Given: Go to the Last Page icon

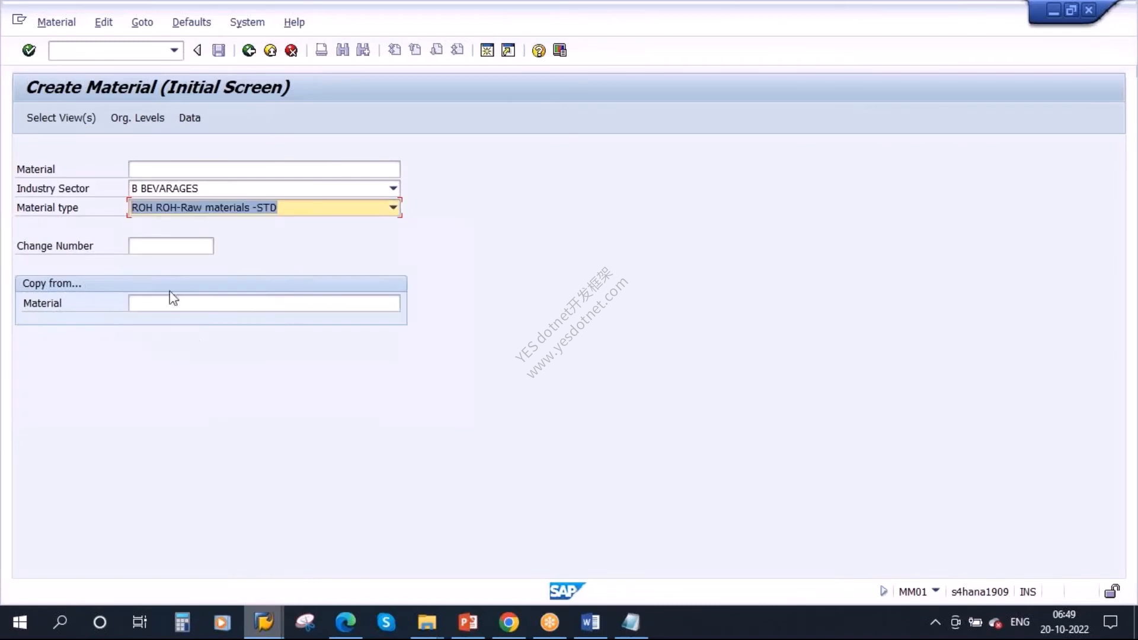Looking at the screenshot, I should (457, 50).
